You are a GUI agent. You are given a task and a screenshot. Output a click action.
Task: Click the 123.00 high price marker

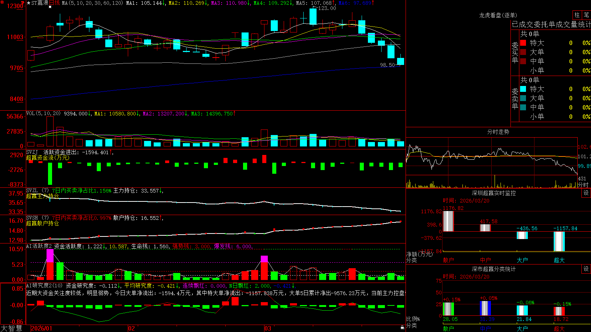[x=327, y=8]
